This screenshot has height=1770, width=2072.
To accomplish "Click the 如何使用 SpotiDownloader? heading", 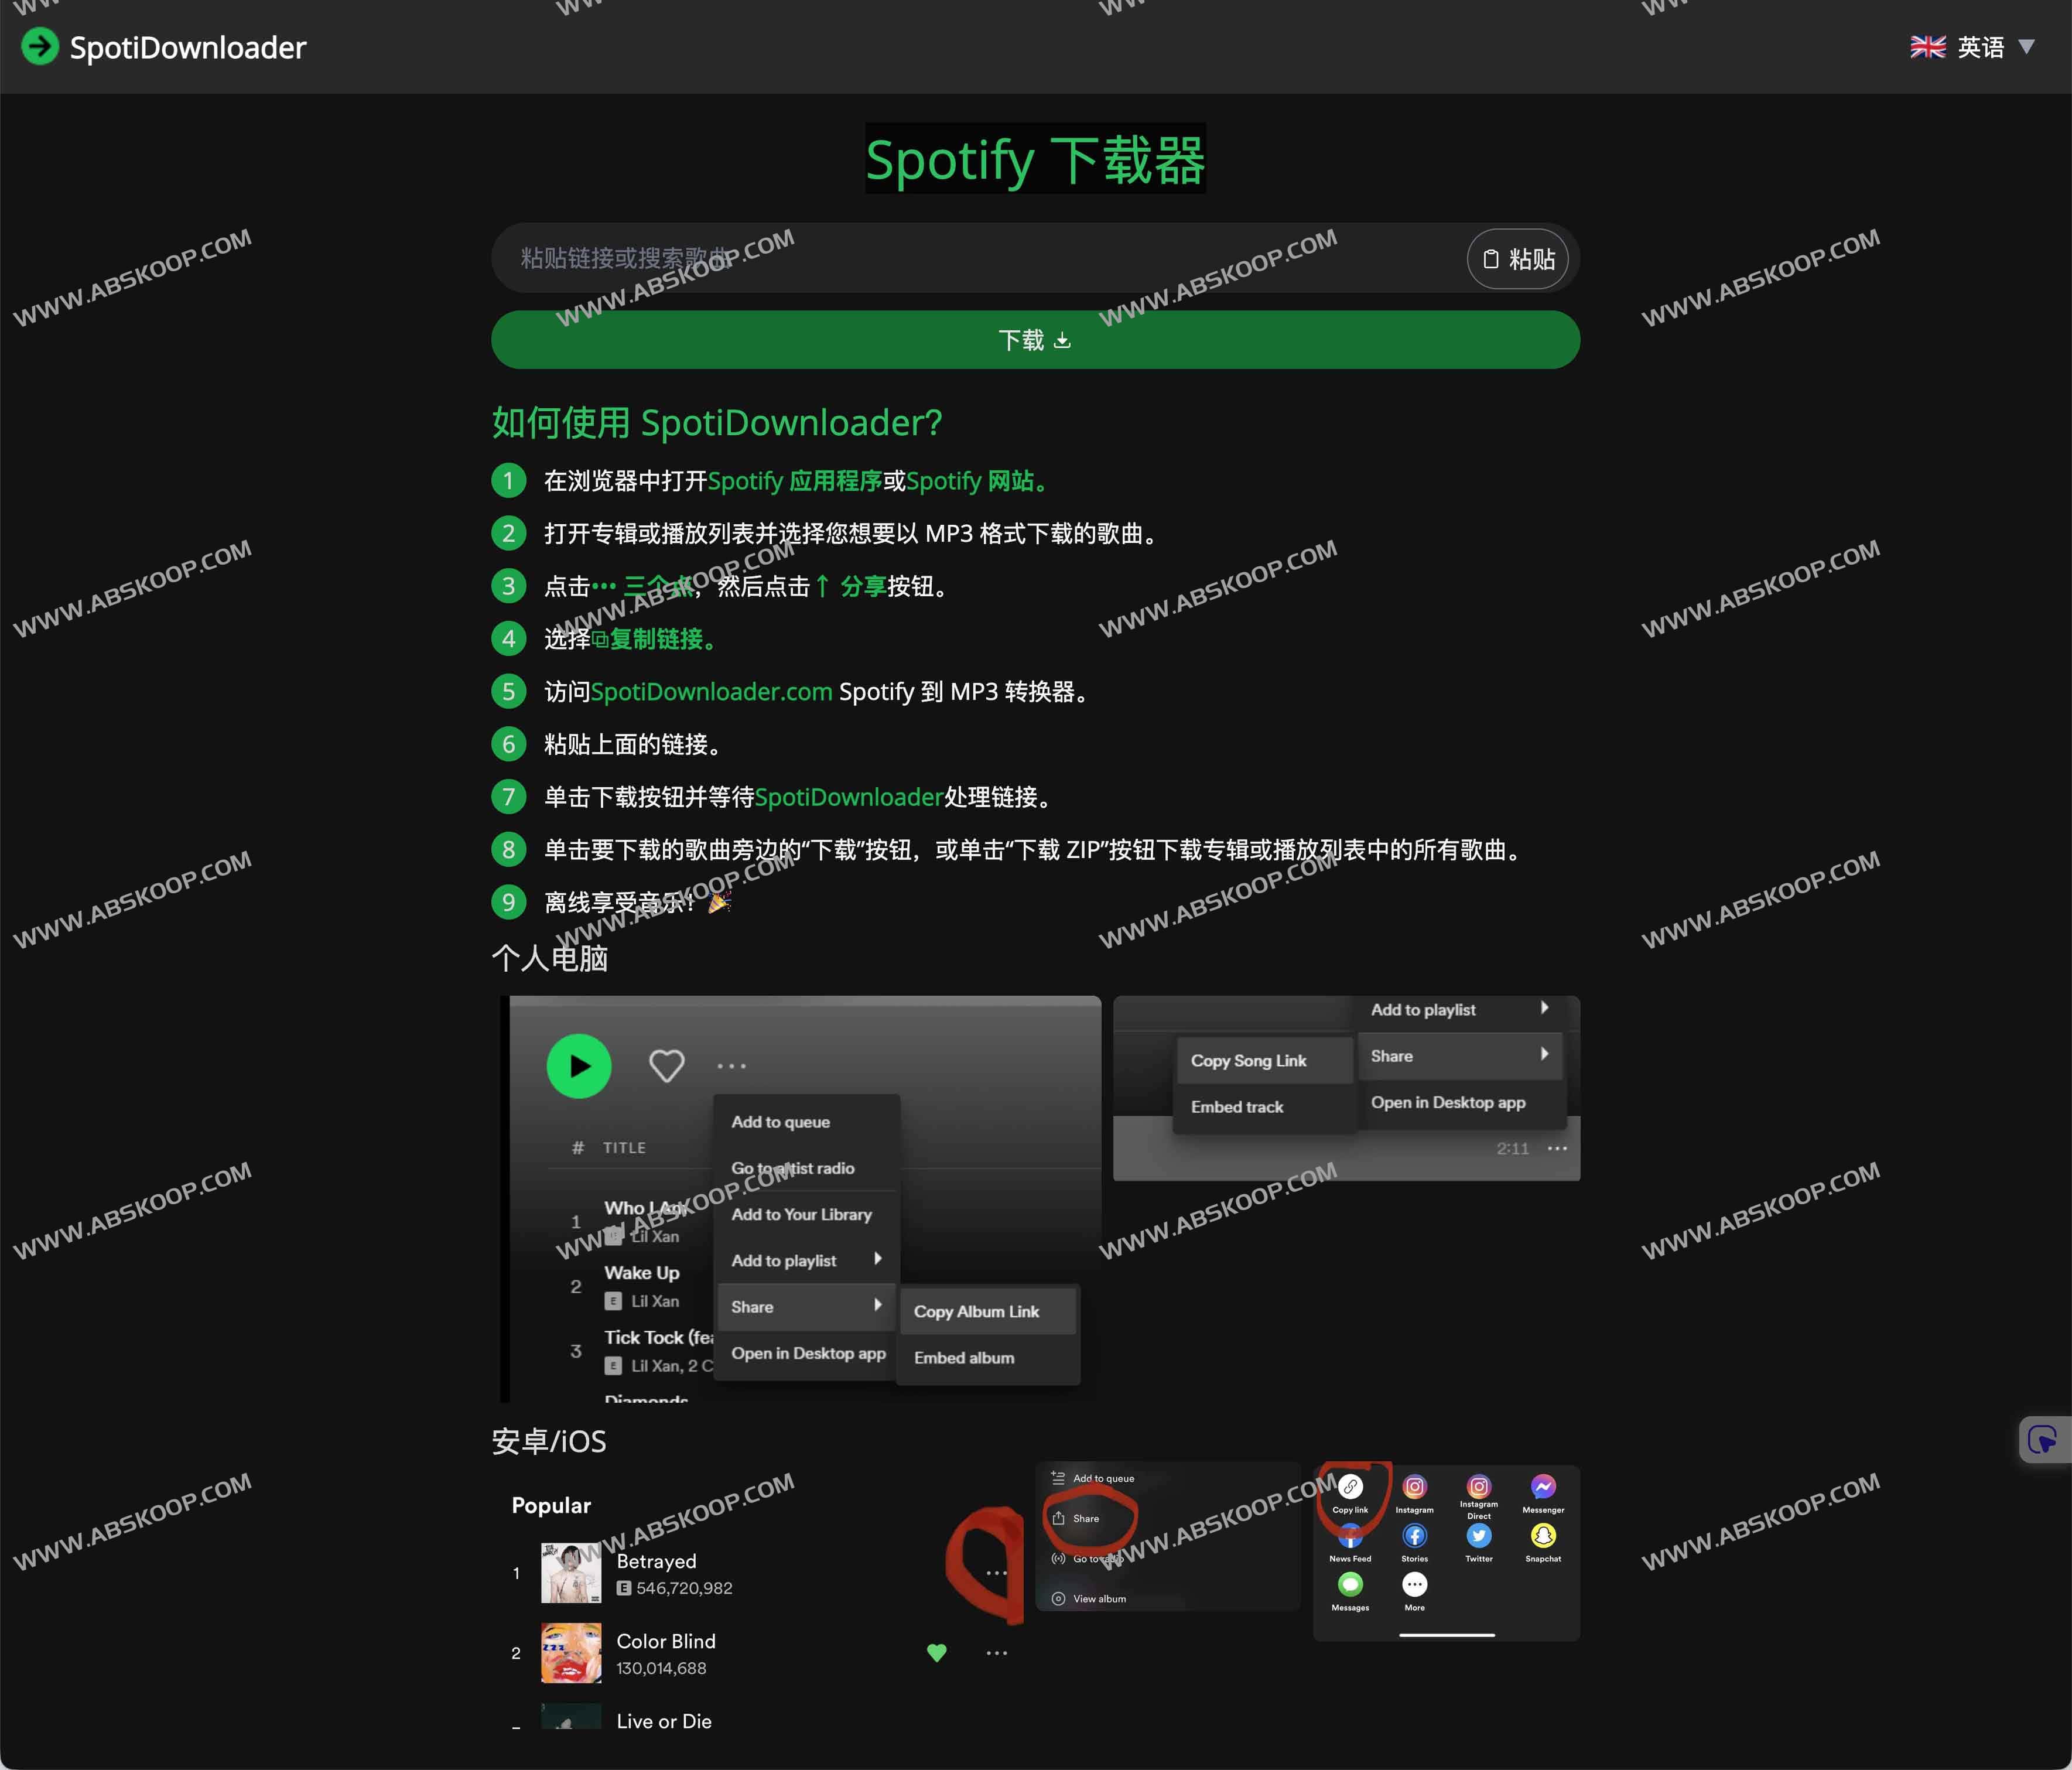I will [717, 422].
